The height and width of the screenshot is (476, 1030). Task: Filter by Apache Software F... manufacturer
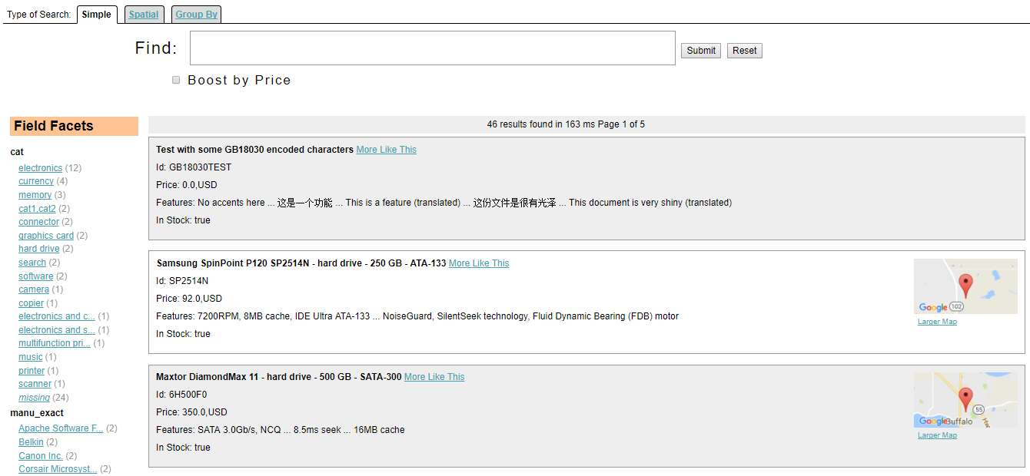pos(61,428)
